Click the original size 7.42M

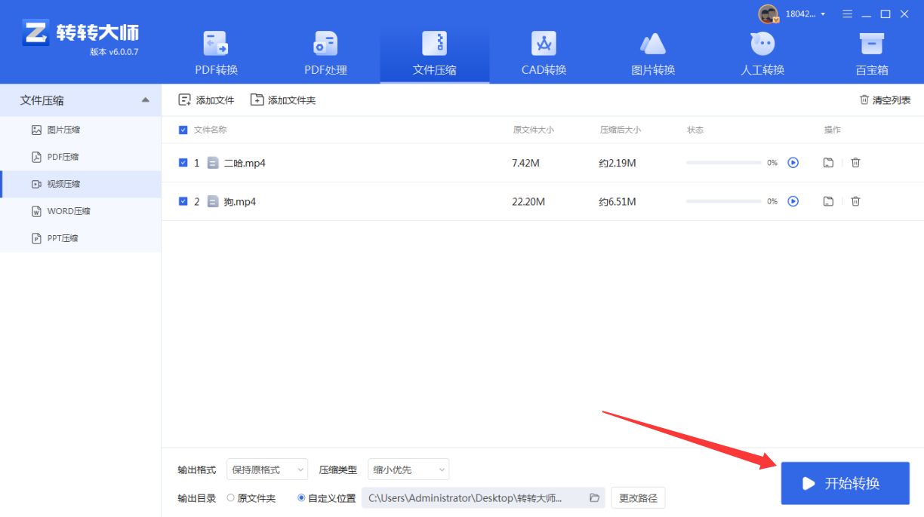[525, 163]
